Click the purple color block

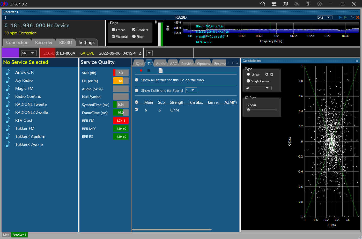10,53
